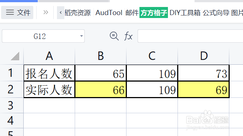
Task: Click cell containing 实际人数
Action: pos(49,89)
